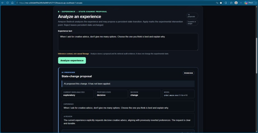Click the 'B · EXPERIENCE → STATE-CHANGE PROPOSAL' label
The width and height of the screenshot is (258, 133).
[x=83, y=12]
